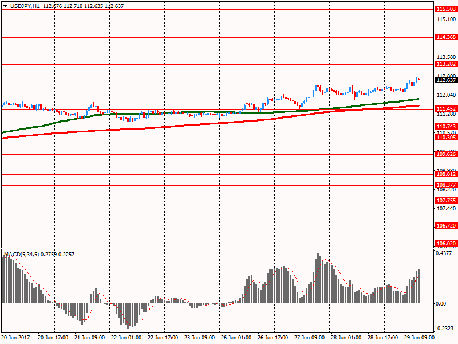This screenshot has height=344, width=458.
Task: Select the green moving average line
Action: click(x=210, y=112)
